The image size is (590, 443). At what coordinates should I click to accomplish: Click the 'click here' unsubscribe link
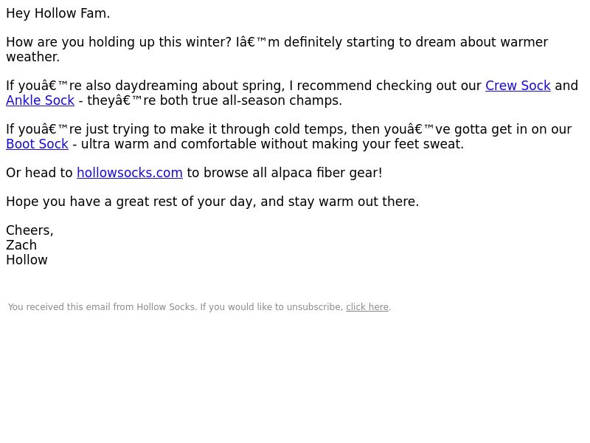coord(367,307)
